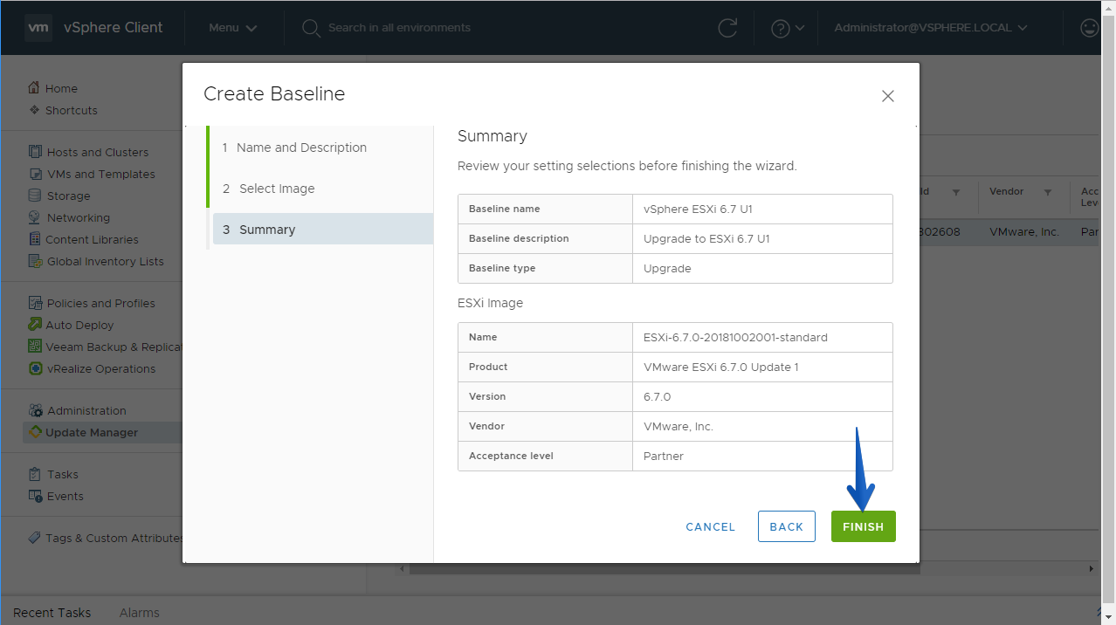Click the Hosts and Clusters icon
The width and height of the screenshot is (1116, 625).
pos(35,152)
